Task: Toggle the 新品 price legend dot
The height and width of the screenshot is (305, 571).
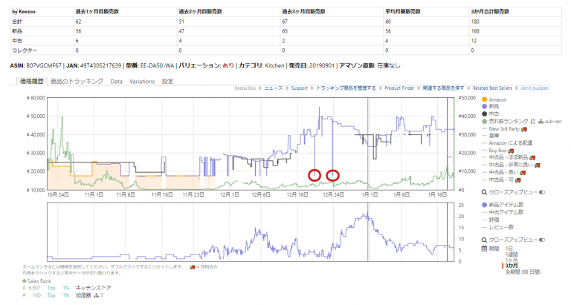Action: (x=485, y=106)
